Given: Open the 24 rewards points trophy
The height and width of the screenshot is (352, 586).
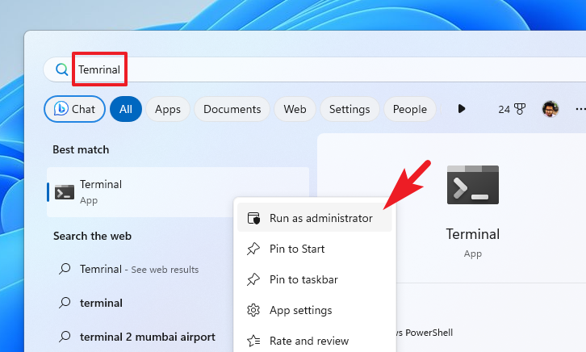Looking at the screenshot, I should click(x=512, y=109).
